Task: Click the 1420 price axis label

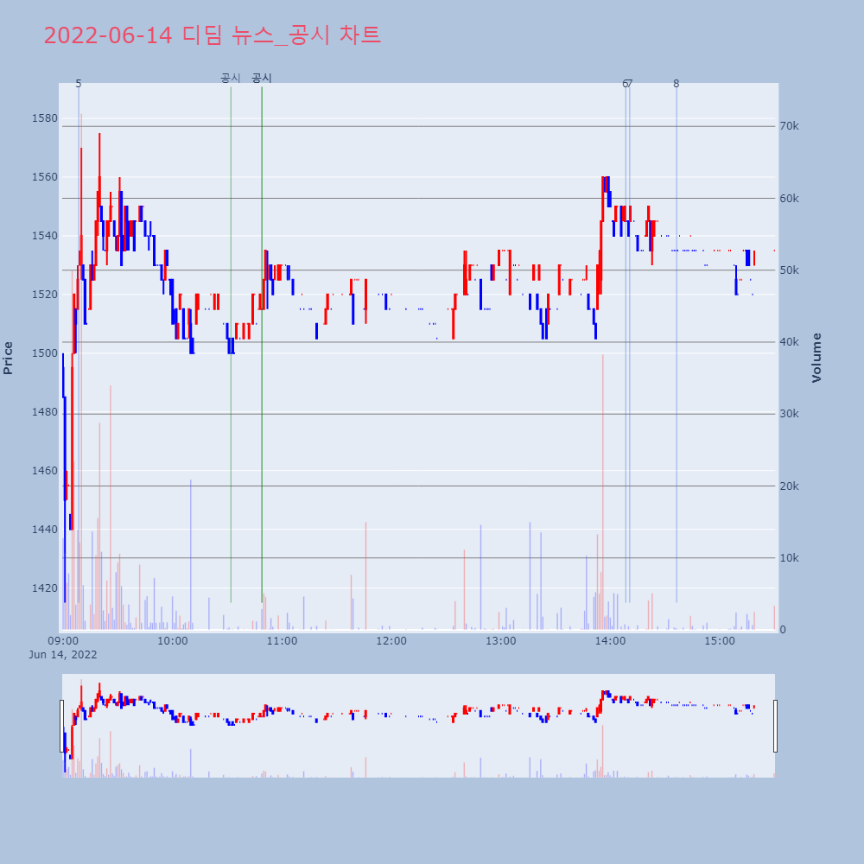Action: (x=45, y=588)
